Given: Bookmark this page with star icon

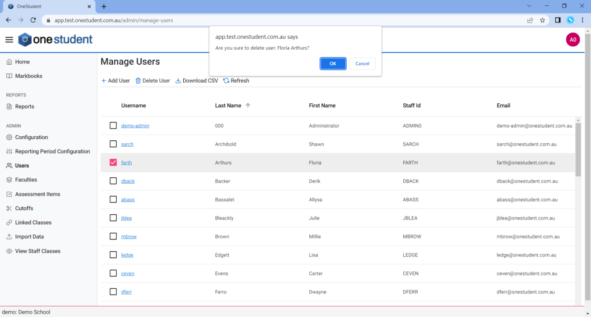Looking at the screenshot, I should (x=542, y=20).
